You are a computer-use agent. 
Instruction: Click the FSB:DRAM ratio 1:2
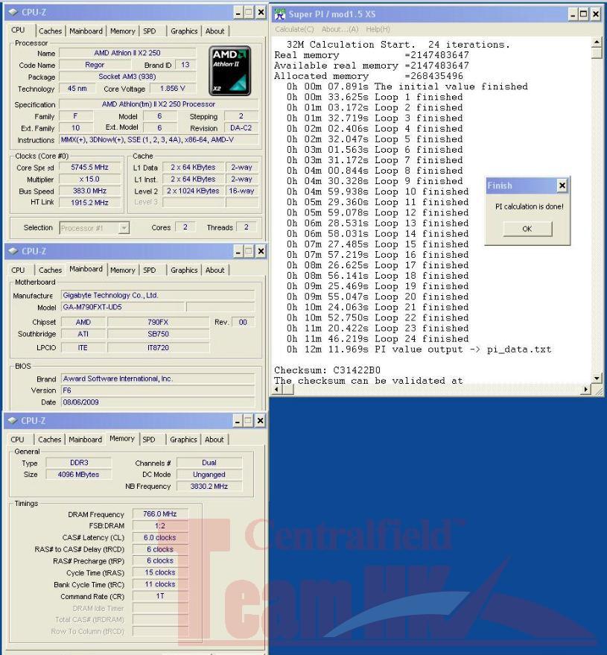click(x=160, y=525)
